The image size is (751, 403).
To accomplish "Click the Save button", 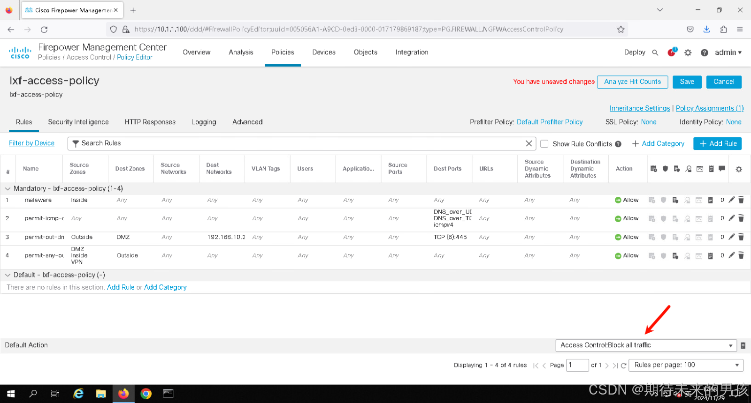I will tap(687, 82).
